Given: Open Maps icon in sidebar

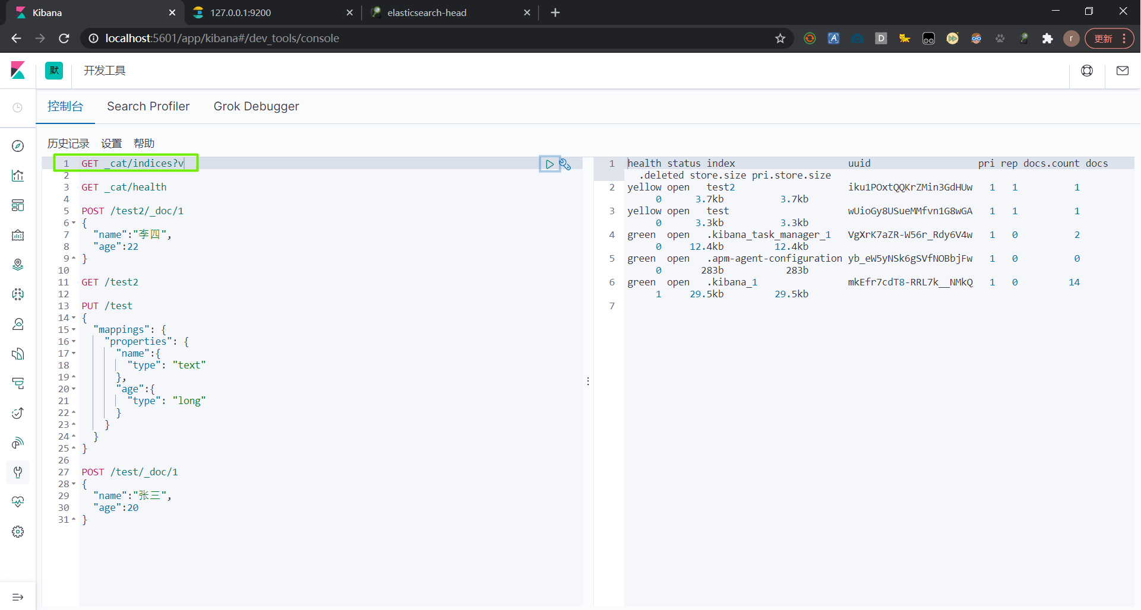Looking at the screenshot, I should (18, 265).
